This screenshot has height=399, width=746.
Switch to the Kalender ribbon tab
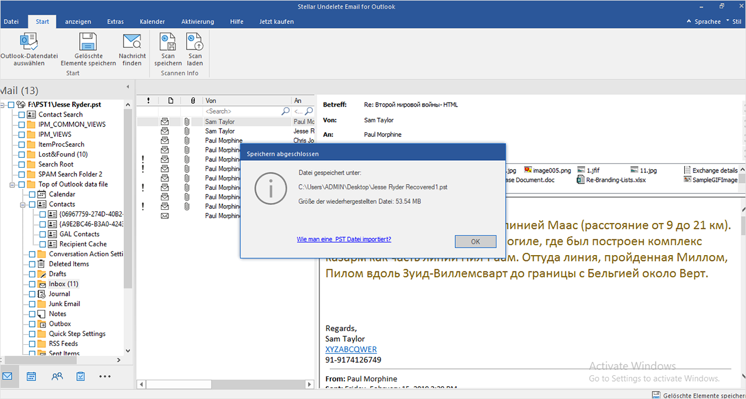click(152, 22)
